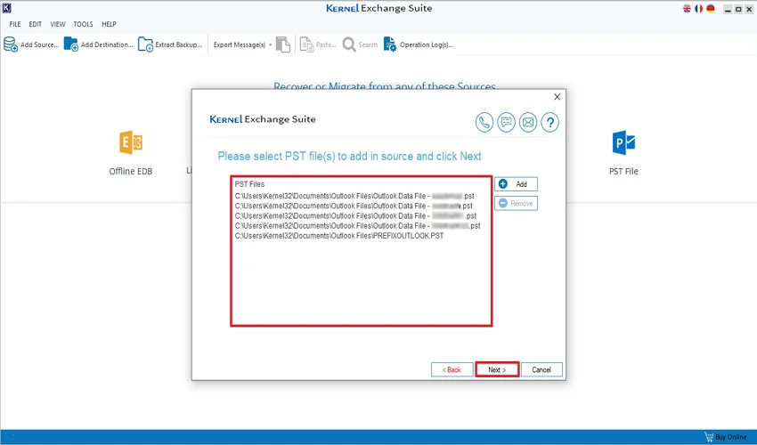Select the second Outlook Data File entry
Screen dimensions: 757x445
tap(354, 206)
